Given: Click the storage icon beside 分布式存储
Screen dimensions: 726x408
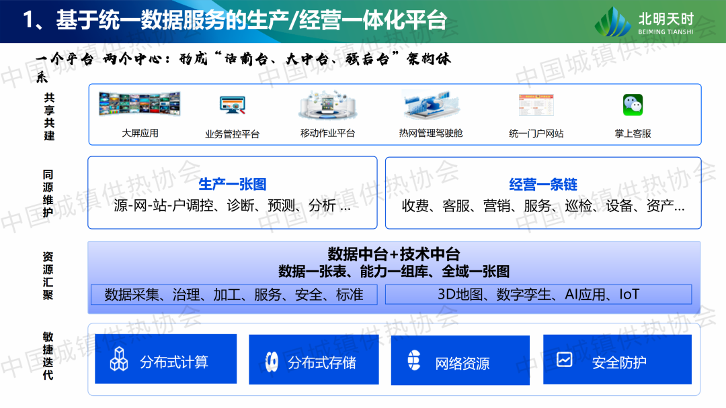Looking at the screenshot, I should point(272,362).
